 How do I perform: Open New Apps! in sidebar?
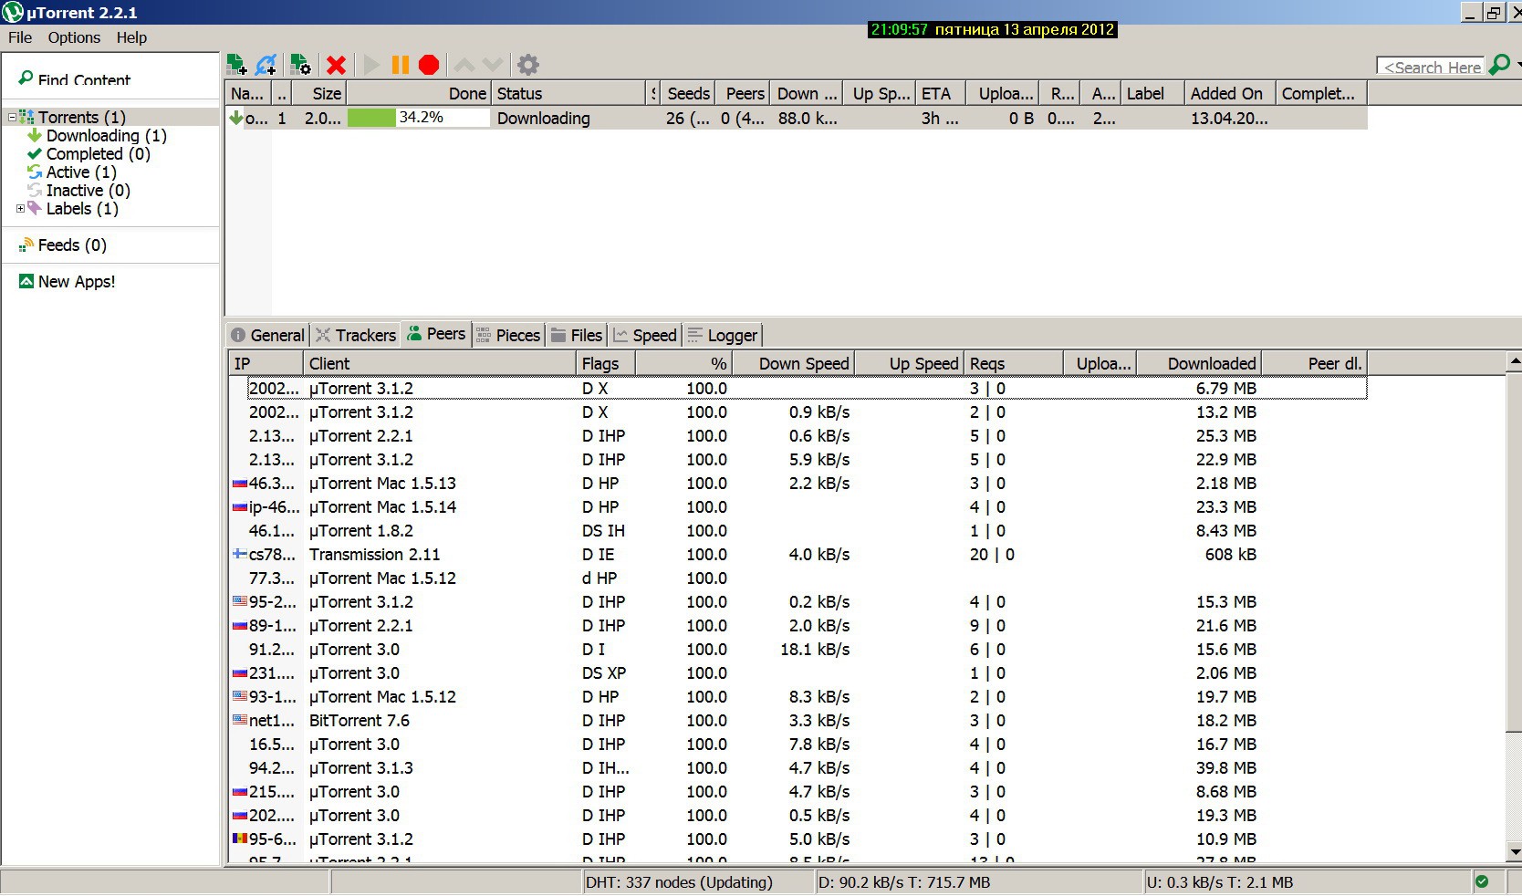coord(77,281)
